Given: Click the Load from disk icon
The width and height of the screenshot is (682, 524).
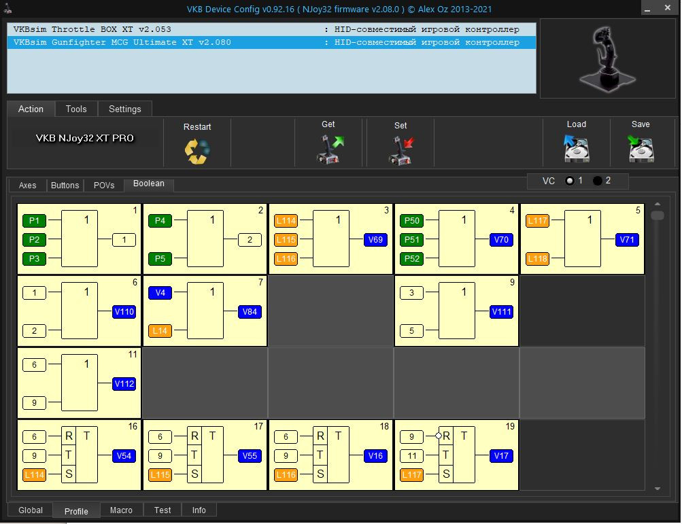Looking at the screenshot, I should [x=577, y=148].
